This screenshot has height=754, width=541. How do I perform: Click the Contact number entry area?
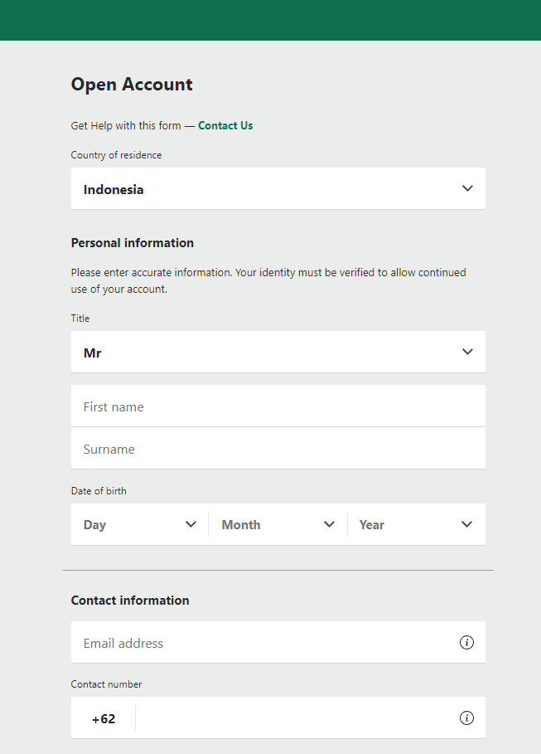(294, 718)
